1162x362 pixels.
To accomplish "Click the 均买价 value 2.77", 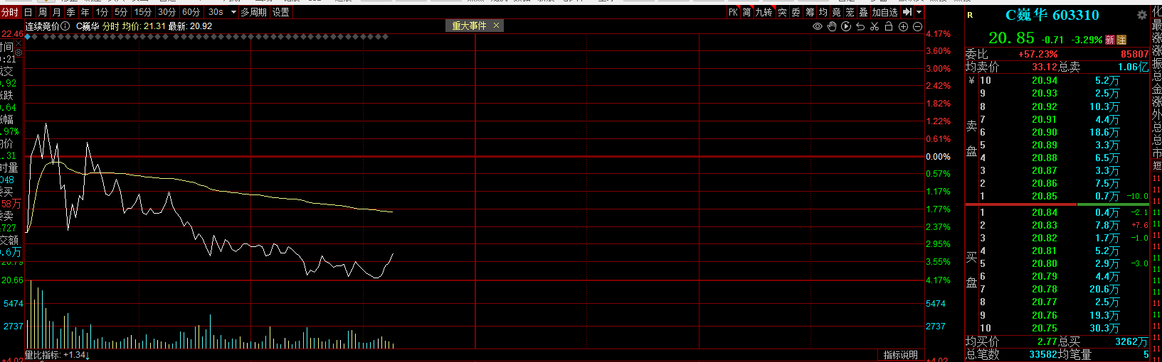I will coord(1047,342).
